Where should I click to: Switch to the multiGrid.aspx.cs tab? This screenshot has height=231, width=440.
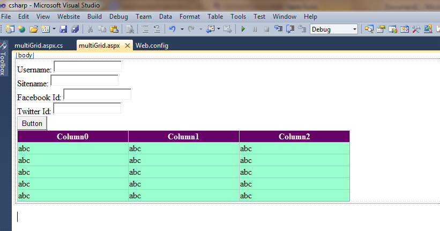[39, 46]
